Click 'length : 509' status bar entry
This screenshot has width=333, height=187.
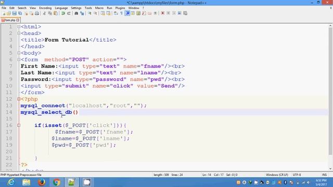pos(161,175)
